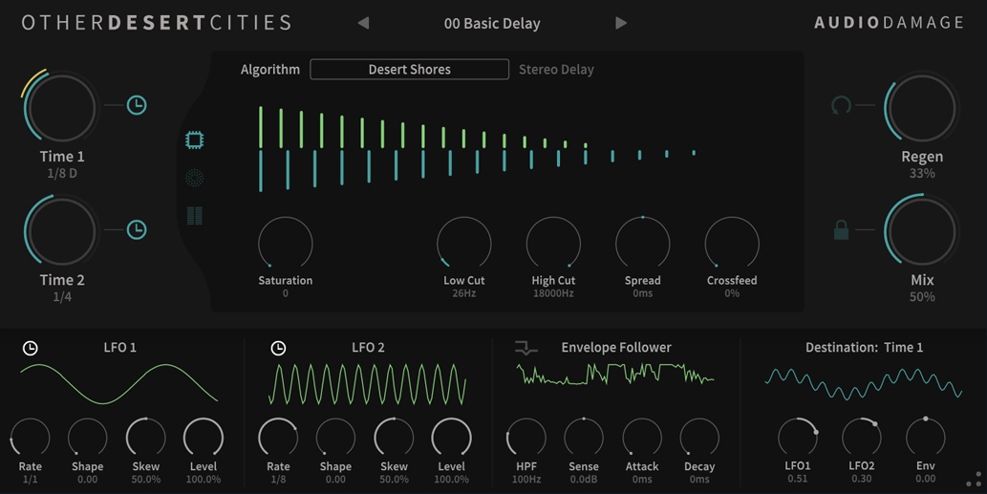Screen dimensions: 987x494
Task: Click the Envelope Follower step icon
Action: pyautogui.click(x=526, y=348)
